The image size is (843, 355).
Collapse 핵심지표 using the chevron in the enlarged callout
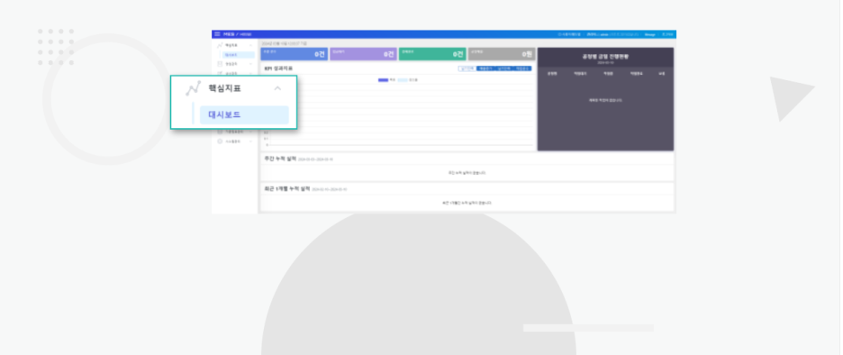tap(277, 88)
